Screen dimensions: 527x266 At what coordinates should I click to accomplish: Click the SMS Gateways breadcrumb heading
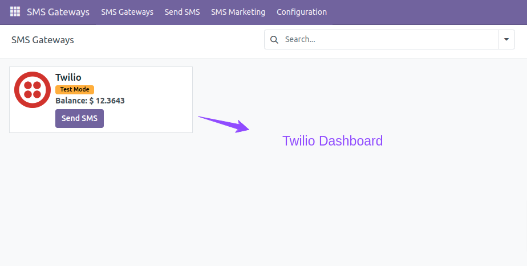(43, 40)
